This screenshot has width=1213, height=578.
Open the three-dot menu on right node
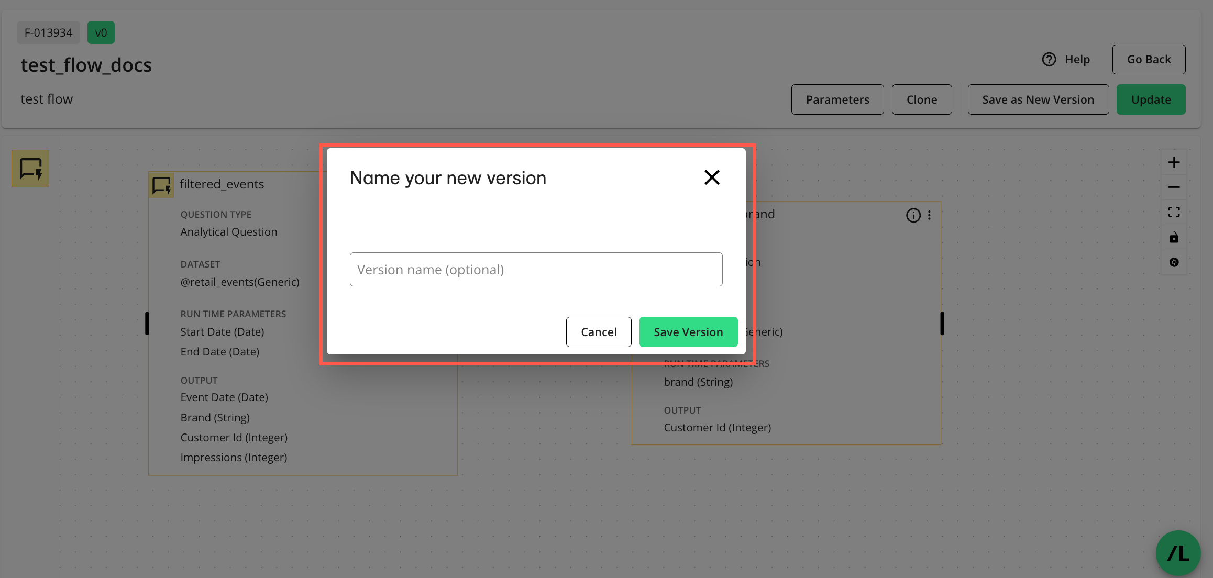coord(929,215)
